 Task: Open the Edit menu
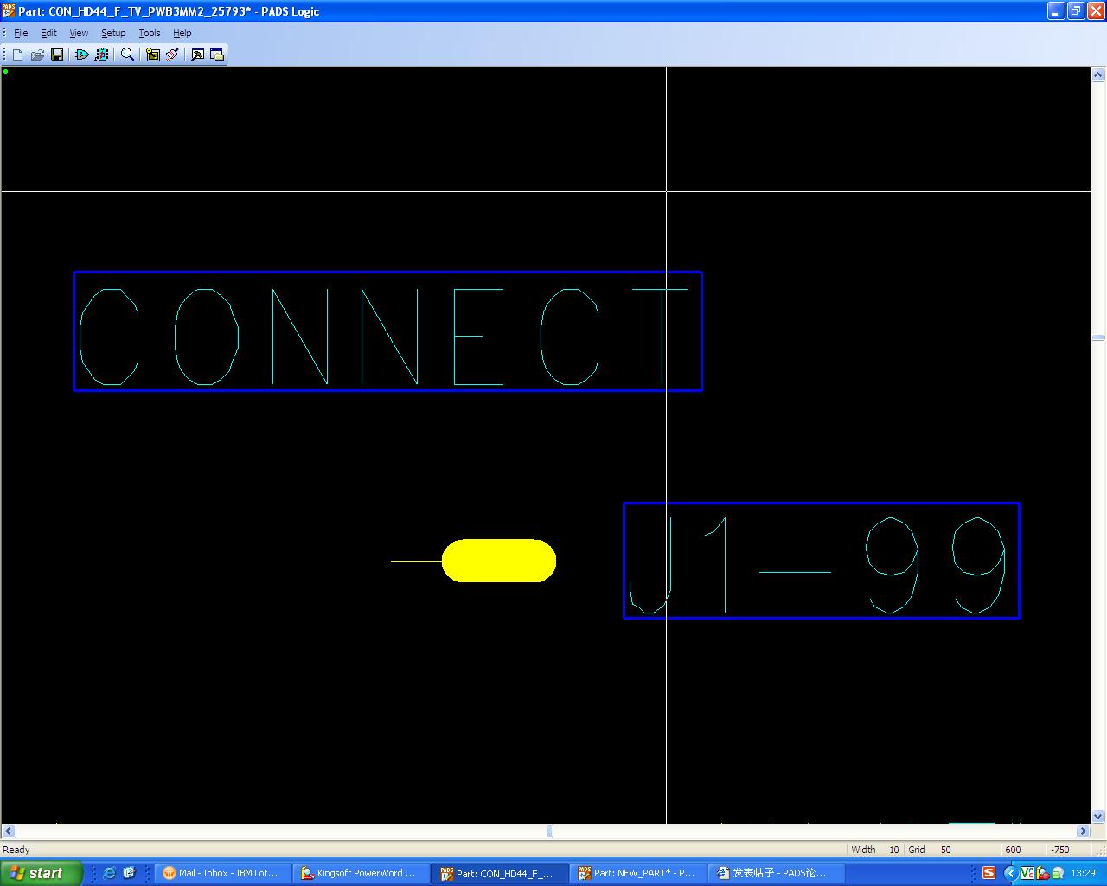[48, 33]
